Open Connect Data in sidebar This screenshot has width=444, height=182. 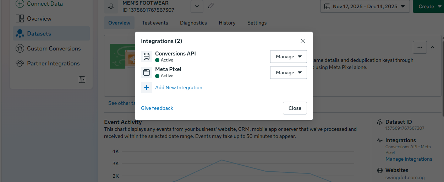[x=39, y=4]
